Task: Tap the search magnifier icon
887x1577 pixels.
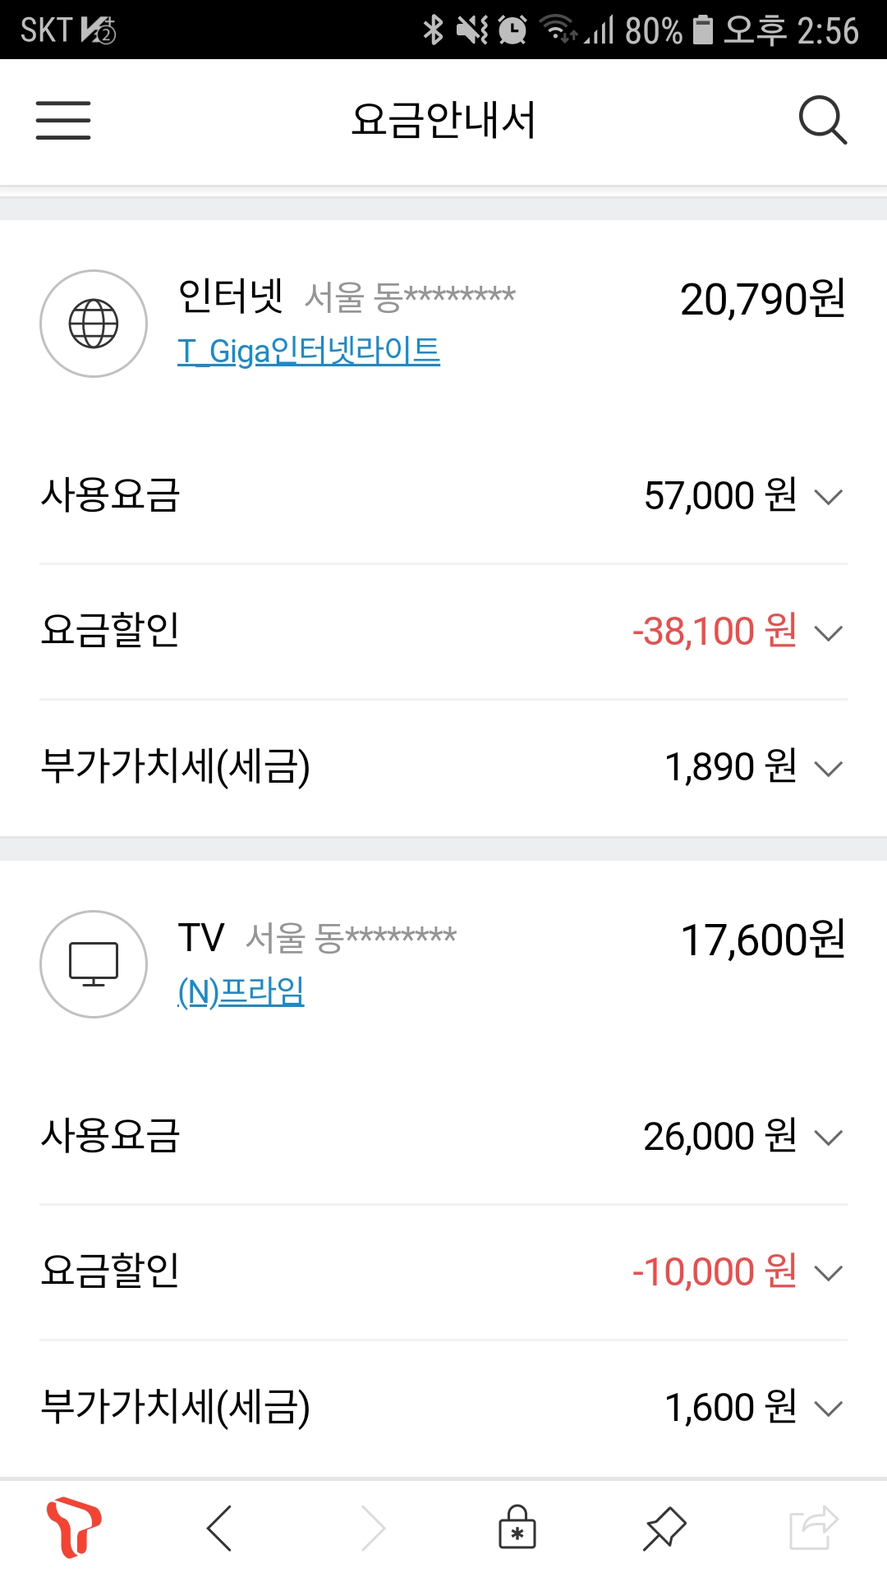Action: [x=822, y=121]
